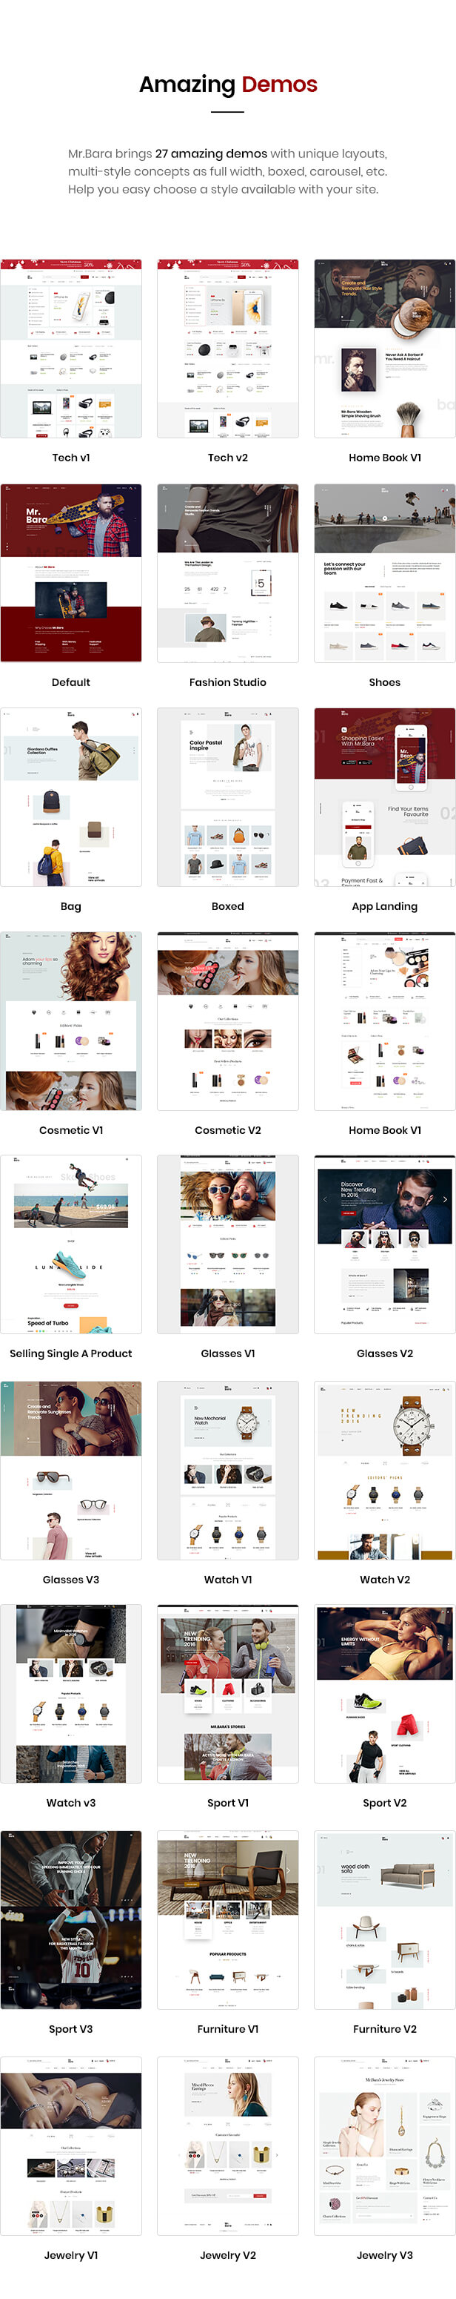Select the Jewelry V3 demo preview

click(385, 2145)
